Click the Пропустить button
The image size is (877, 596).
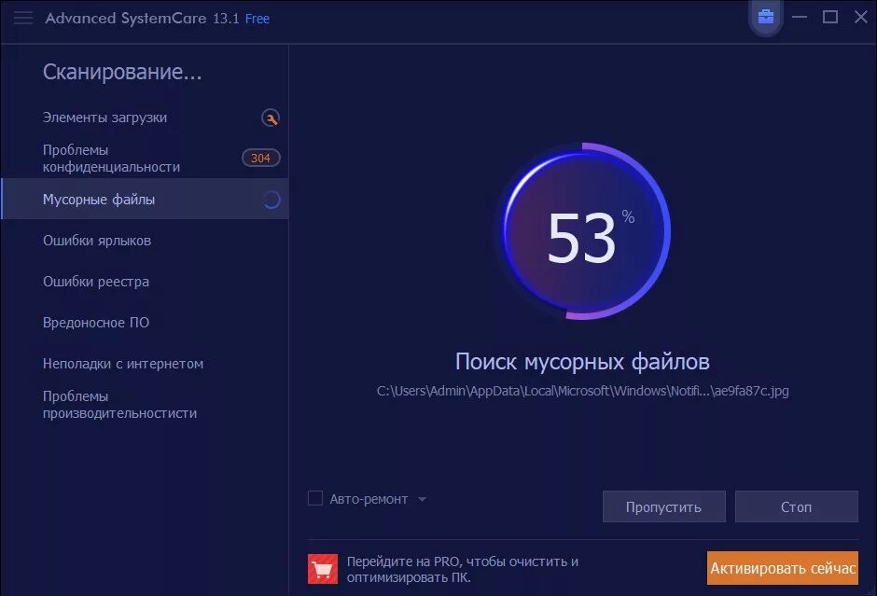(x=664, y=506)
